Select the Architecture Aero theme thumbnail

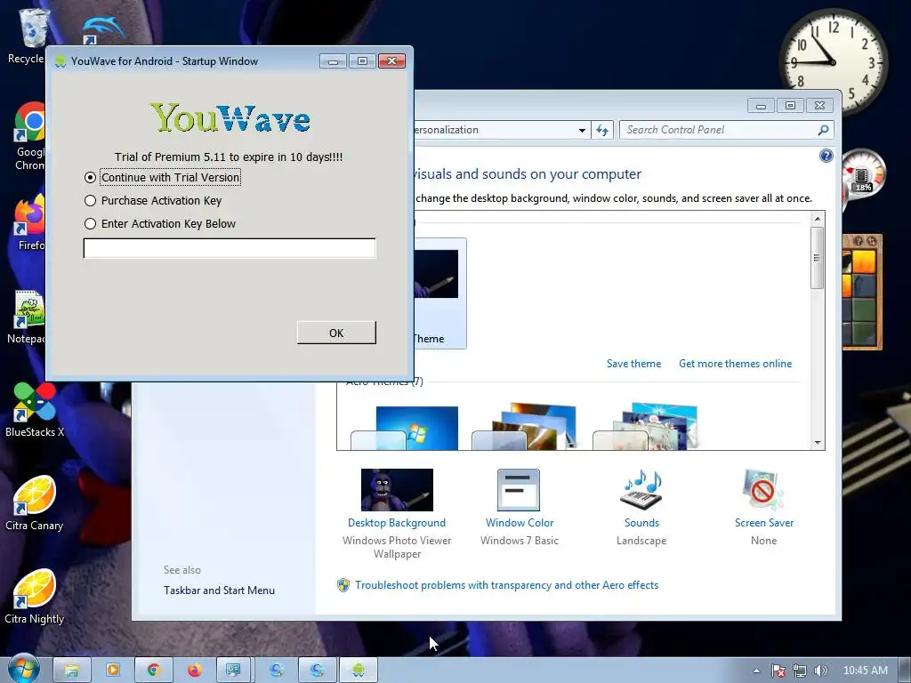[x=526, y=427]
